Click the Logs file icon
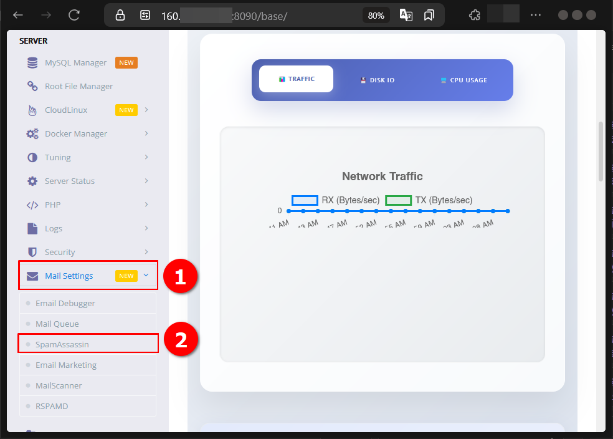 click(x=32, y=228)
